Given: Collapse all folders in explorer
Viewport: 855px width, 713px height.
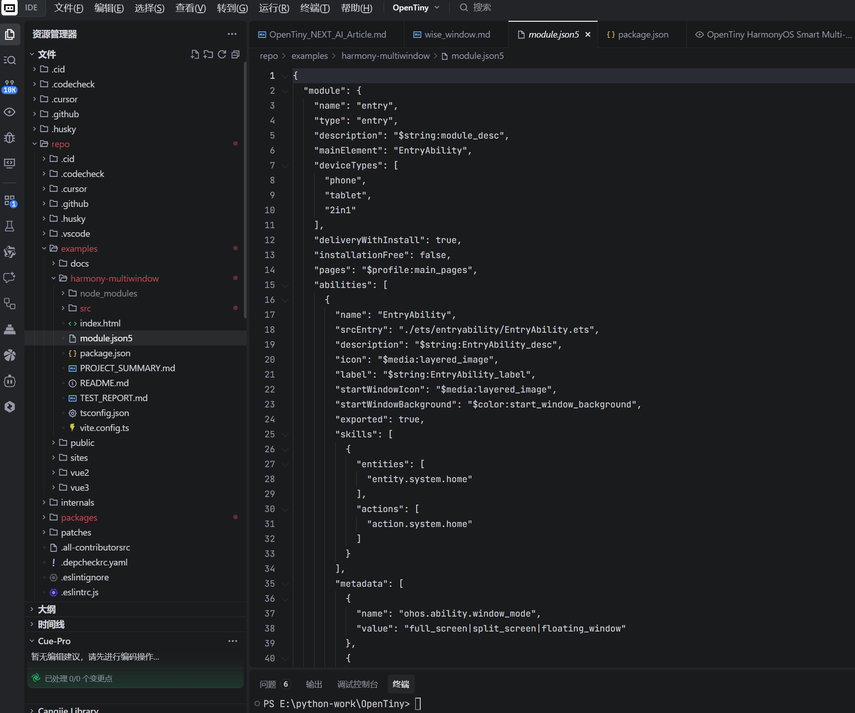Looking at the screenshot, I should click(235, 54).
